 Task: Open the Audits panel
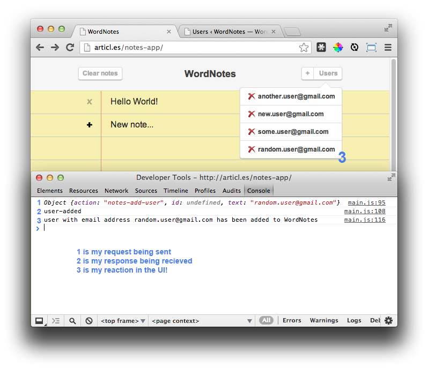(232, 191)
